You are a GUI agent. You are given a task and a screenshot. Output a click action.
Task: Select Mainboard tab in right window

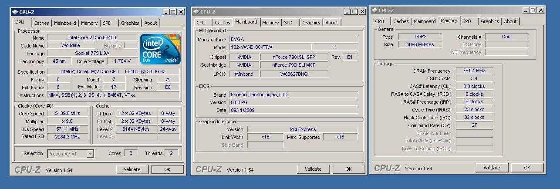click(x=425, y=21)
